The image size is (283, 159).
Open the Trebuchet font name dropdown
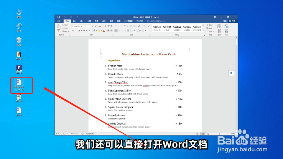click(83, 26)
